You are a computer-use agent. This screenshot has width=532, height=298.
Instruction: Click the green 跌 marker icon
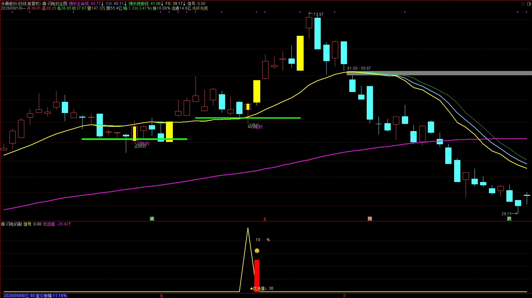click(509, 218)
